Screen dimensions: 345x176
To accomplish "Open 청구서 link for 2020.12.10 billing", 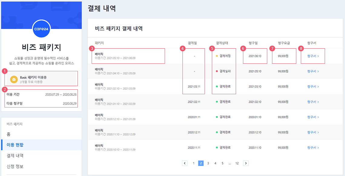I will pos(313,132).
